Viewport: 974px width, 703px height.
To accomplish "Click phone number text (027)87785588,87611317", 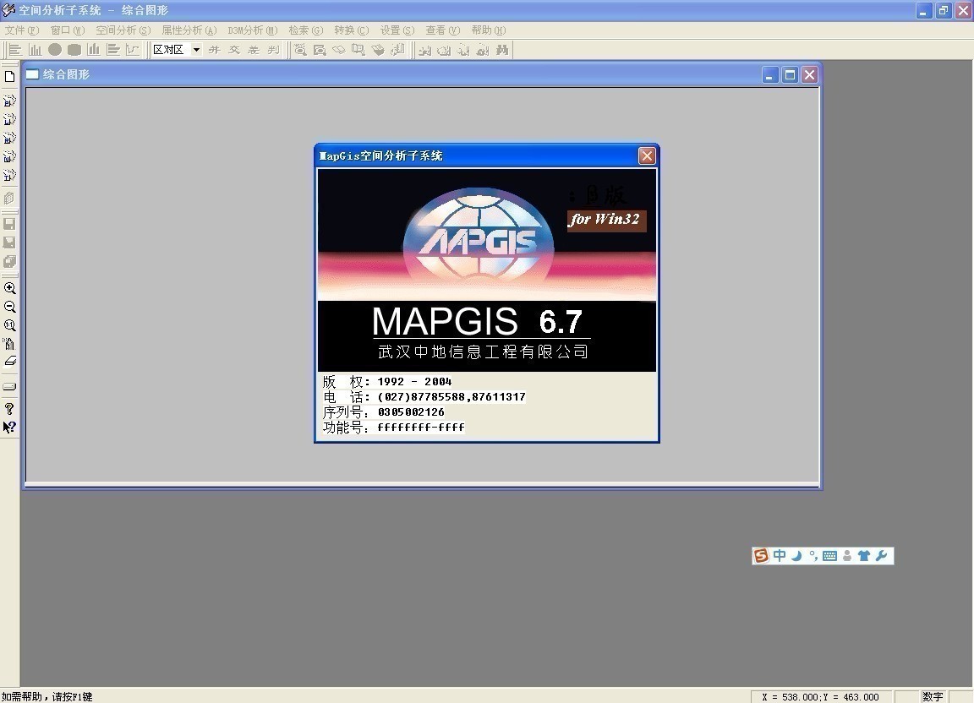I will [x=451, y=397].
